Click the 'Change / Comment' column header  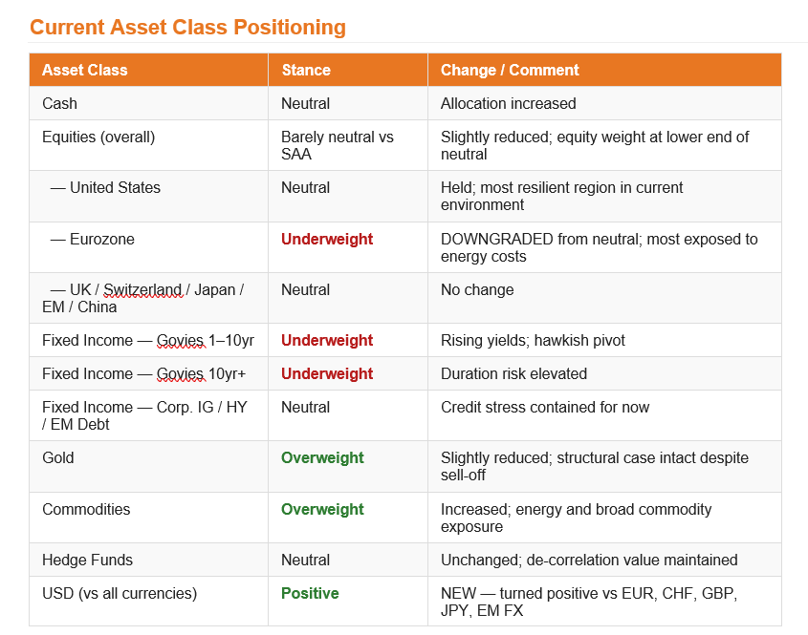(510, 70)
